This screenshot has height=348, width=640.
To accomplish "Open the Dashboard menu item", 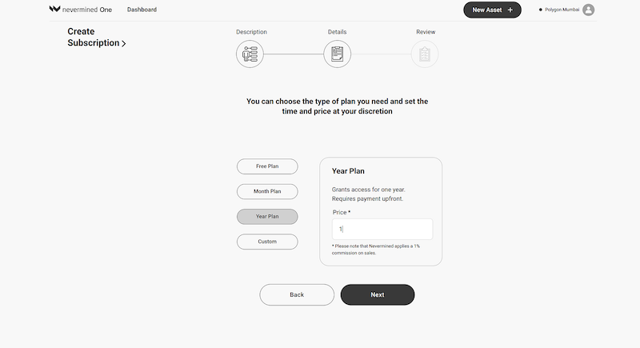I will pyautogui.click(x=142, y=10).
